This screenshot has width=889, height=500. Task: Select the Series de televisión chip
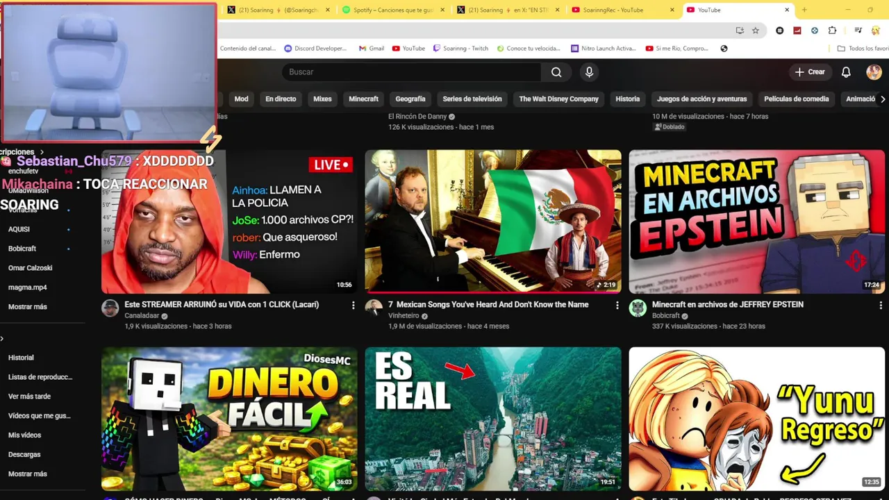click(472, 99)
